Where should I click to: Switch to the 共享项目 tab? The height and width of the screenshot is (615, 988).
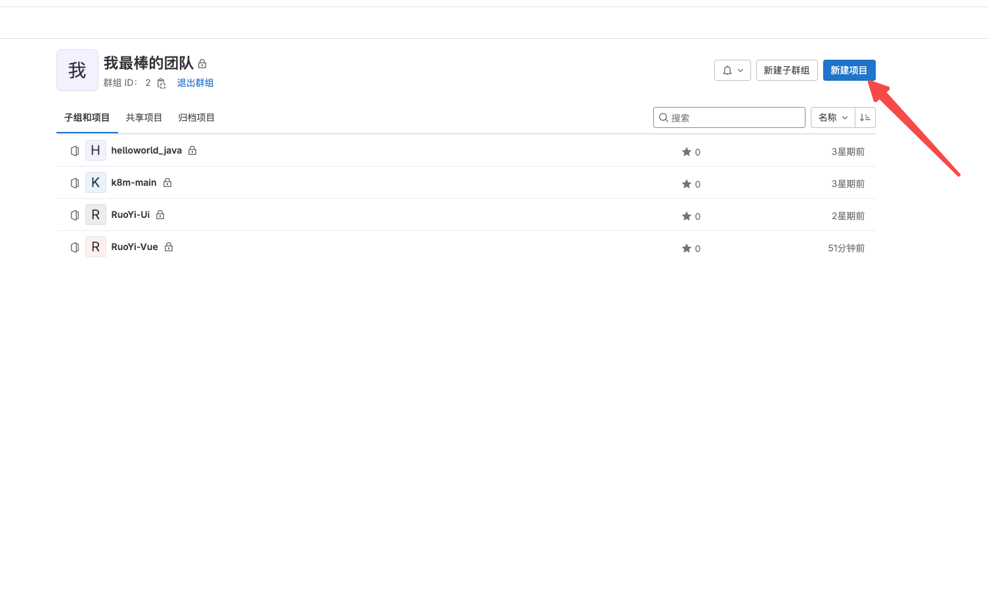coord(144,117)
